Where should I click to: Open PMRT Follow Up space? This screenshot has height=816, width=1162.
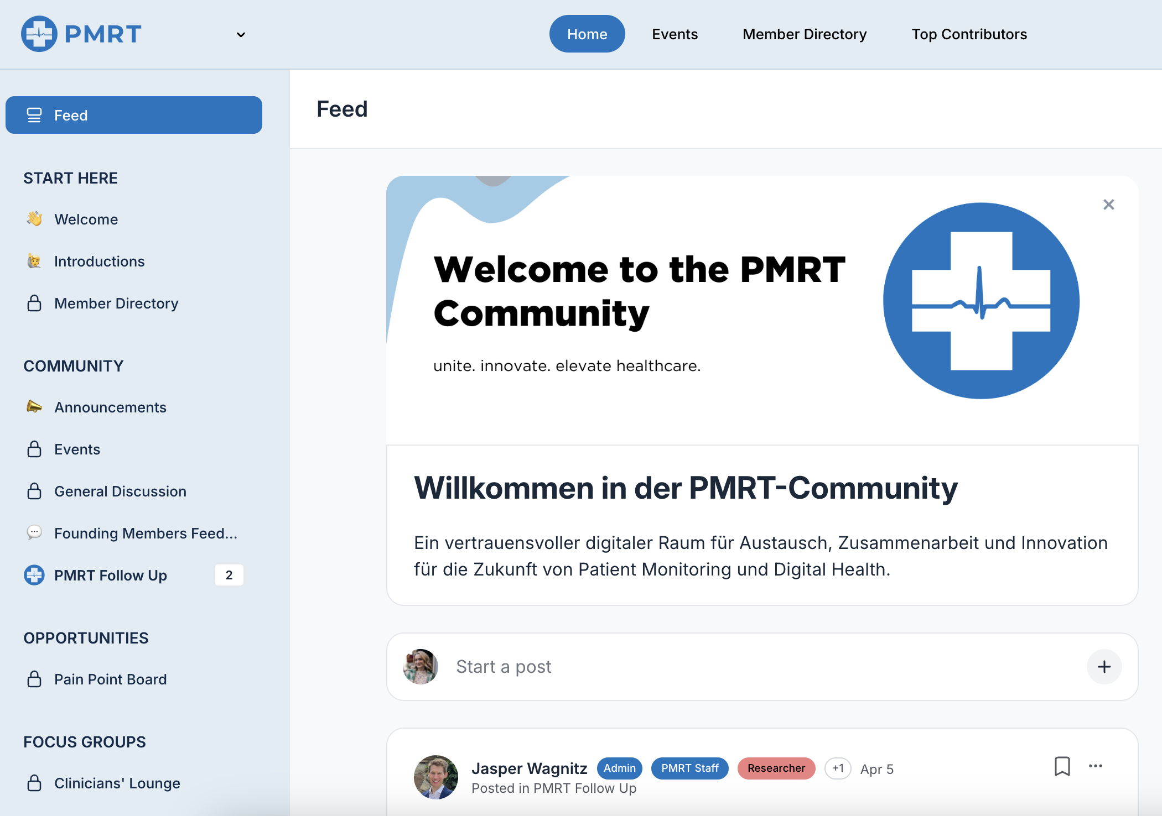point(111,575)
